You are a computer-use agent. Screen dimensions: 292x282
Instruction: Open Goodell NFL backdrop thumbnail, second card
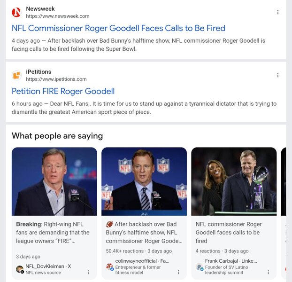point(144,181)
